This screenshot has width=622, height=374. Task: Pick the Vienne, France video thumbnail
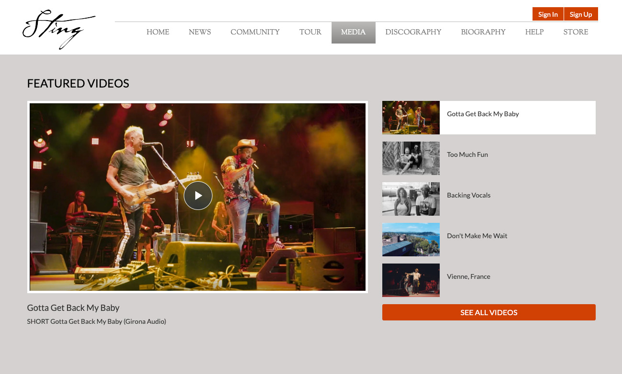pyautogui.click(x=411, y=280)
